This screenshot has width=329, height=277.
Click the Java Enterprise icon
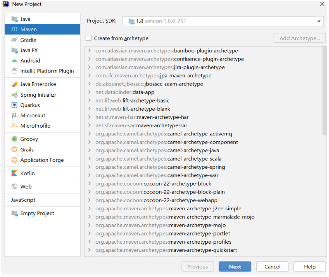pyautogui.click(x=14, y=84)
